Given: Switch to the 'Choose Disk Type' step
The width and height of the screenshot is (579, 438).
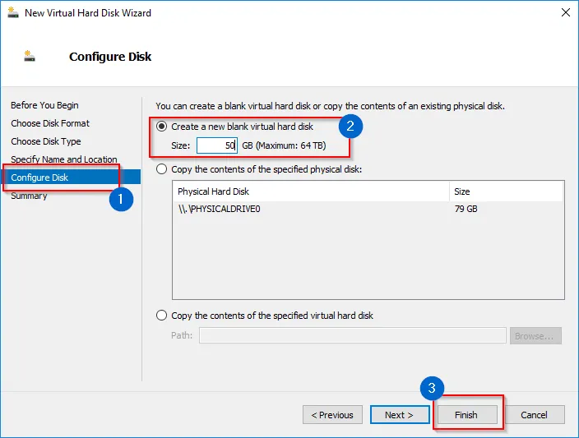Looking at the screenshot, I should [x=46, y=141].
